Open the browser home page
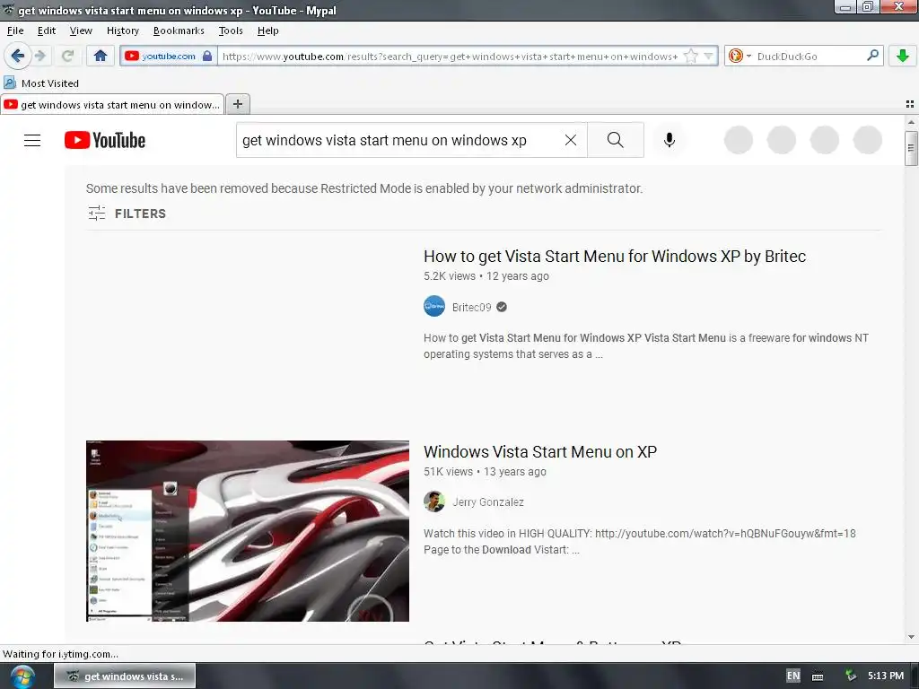 (101, 57)
